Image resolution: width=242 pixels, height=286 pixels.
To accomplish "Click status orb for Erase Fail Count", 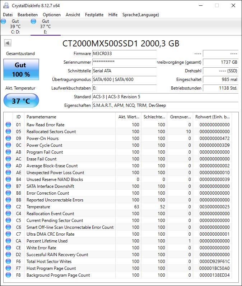I will 8,159.
